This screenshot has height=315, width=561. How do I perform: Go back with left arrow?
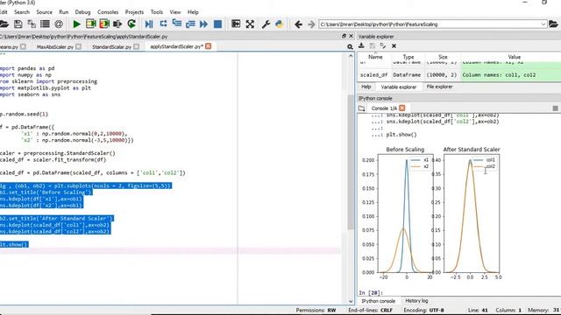tap(298, 24)
